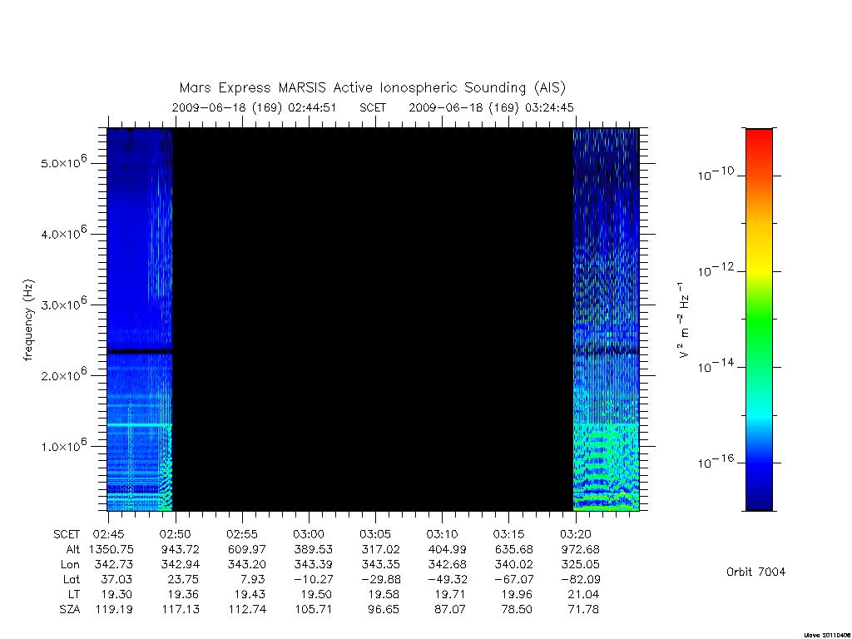Click the 03:00 SCET time tick label

pyautogui.click(x=309, y=534)
